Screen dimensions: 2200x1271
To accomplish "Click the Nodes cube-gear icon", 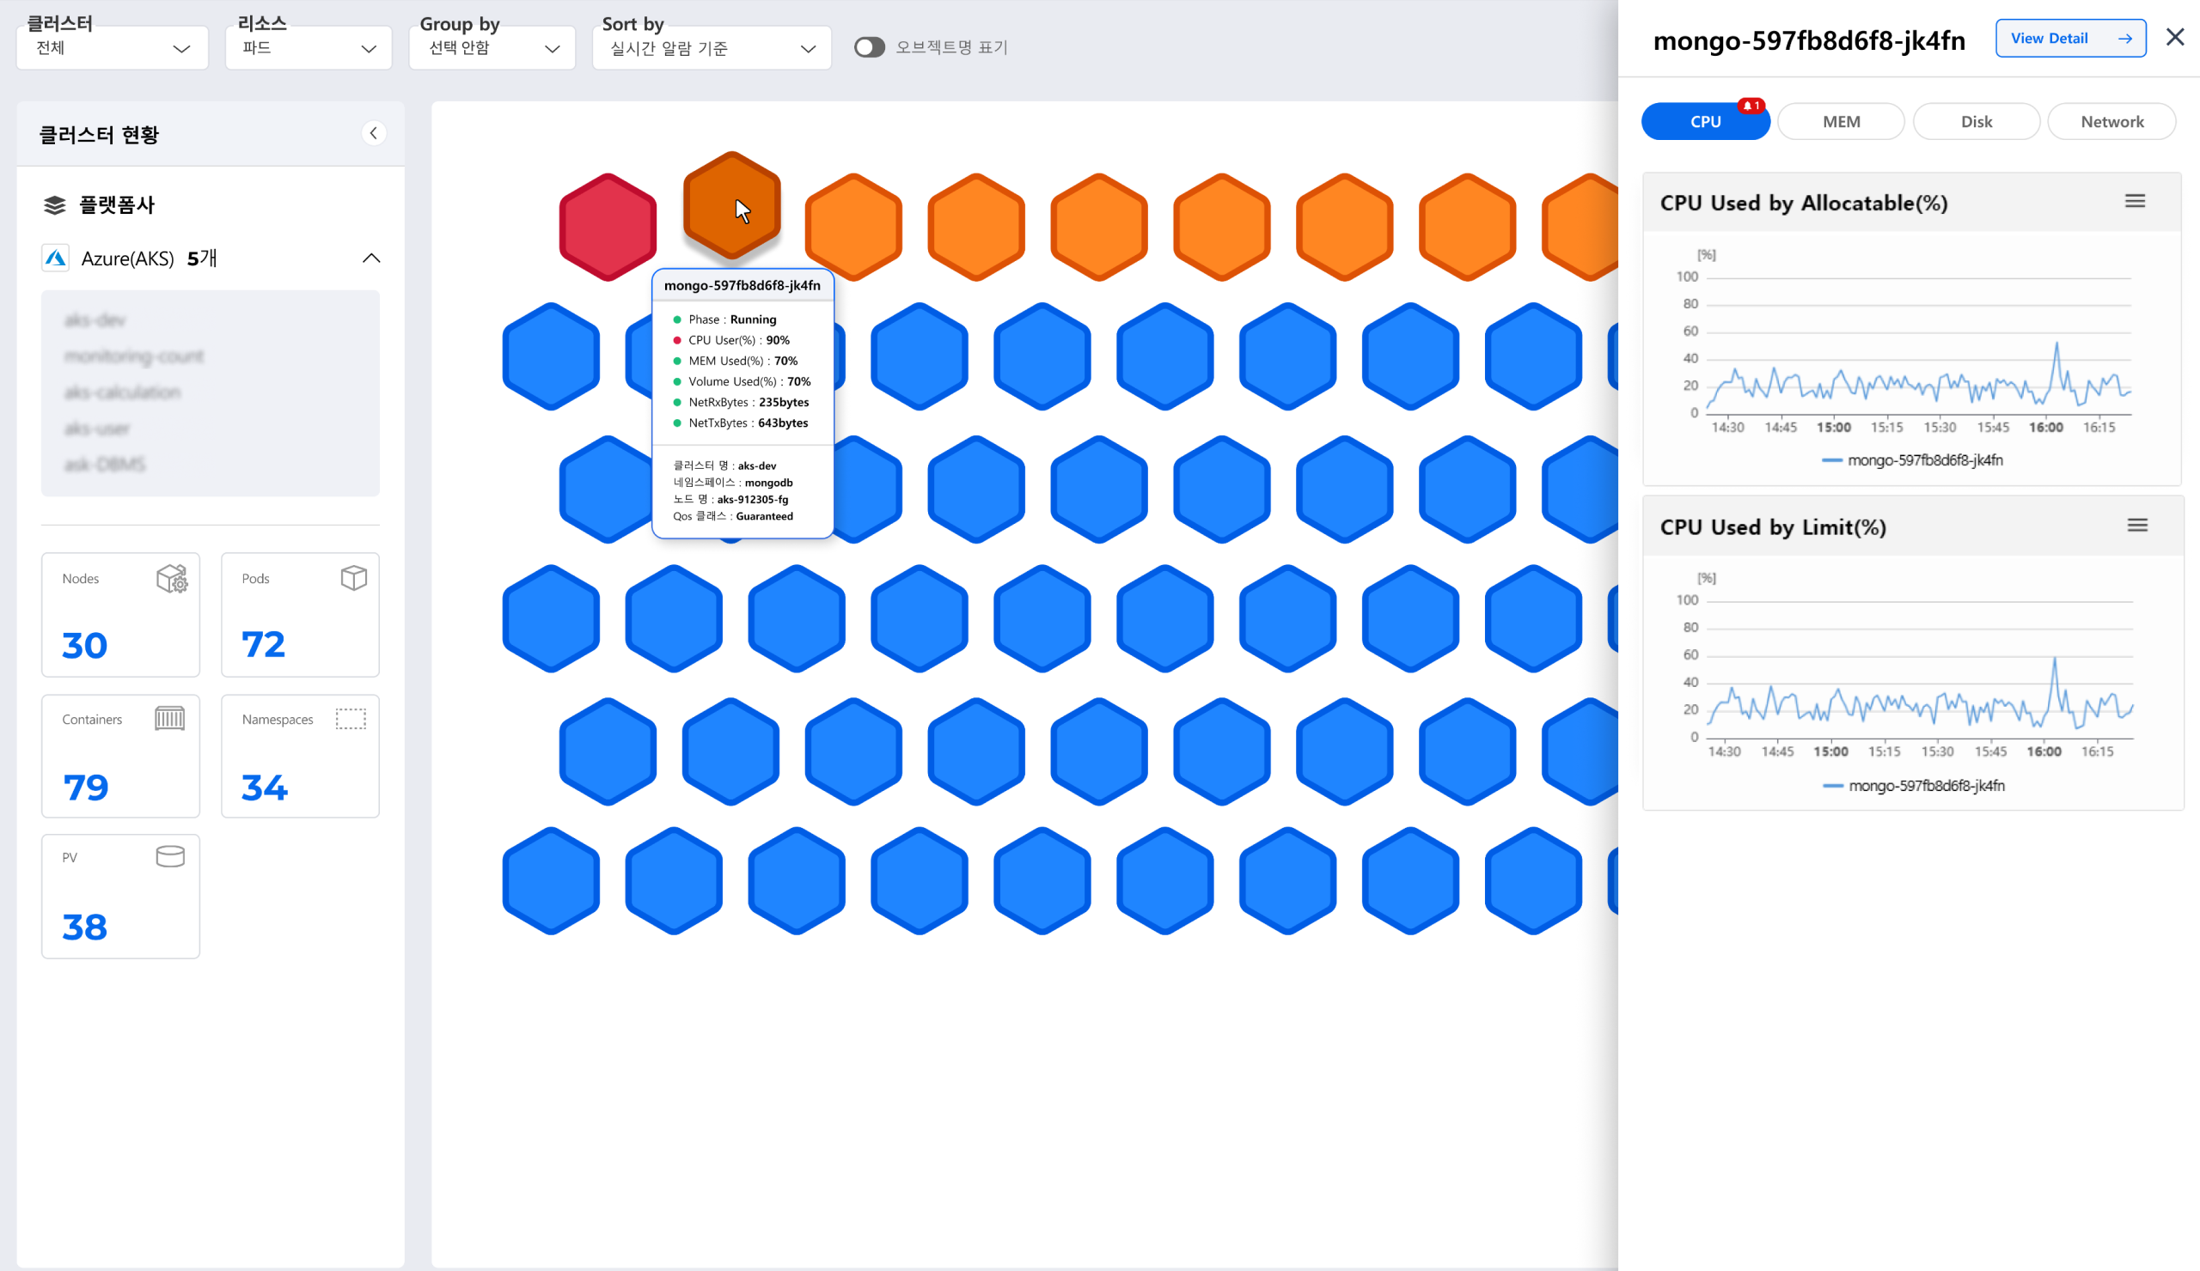I will tap(172, 578).
